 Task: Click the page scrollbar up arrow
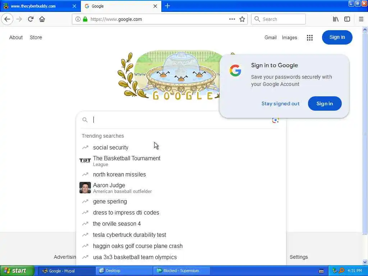pyautogui.click(x=365, y=29)
